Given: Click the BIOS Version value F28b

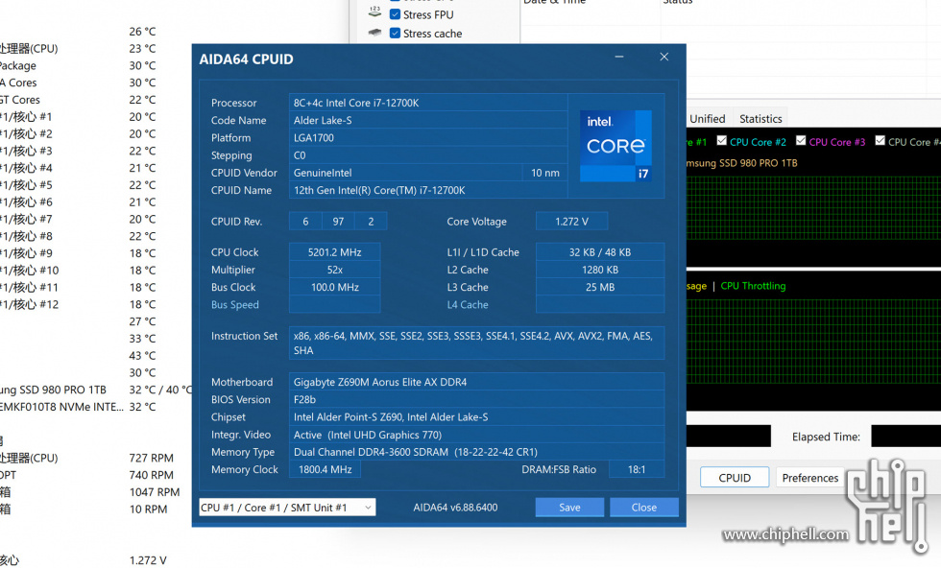Looking at the screenshot, I should (476, 399).
